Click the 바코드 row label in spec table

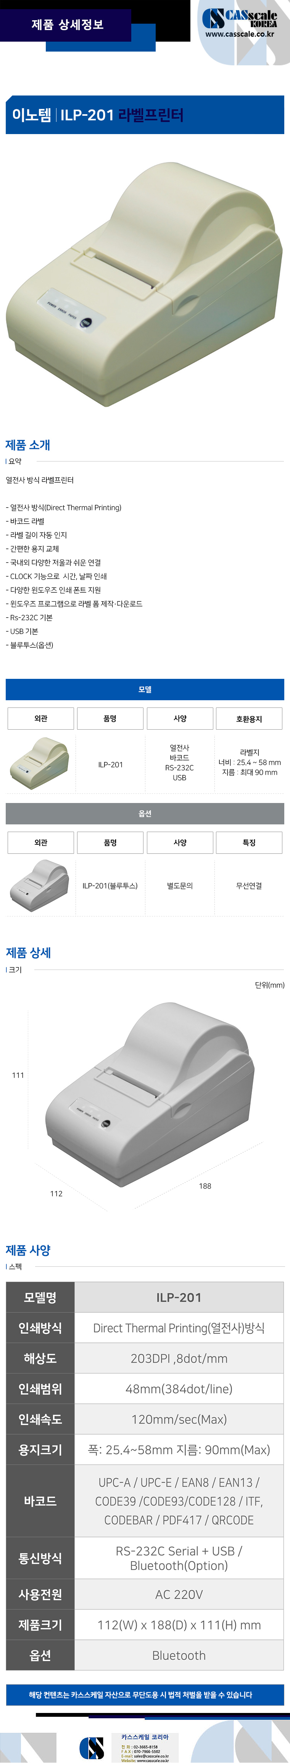[40, 1501]
